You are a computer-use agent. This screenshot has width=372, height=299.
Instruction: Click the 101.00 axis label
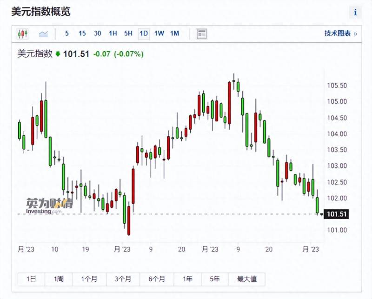(x=337, y=230)
